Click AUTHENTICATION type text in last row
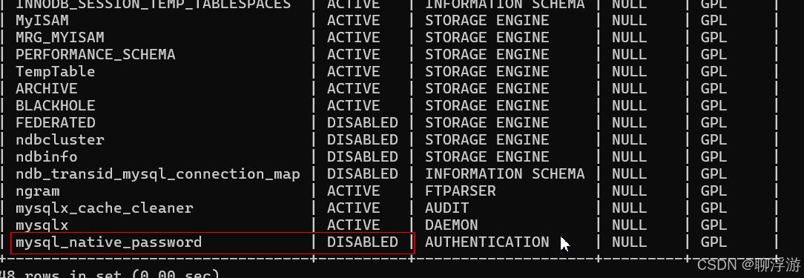This screenshot has width=804, height=278. pos(487,242)
